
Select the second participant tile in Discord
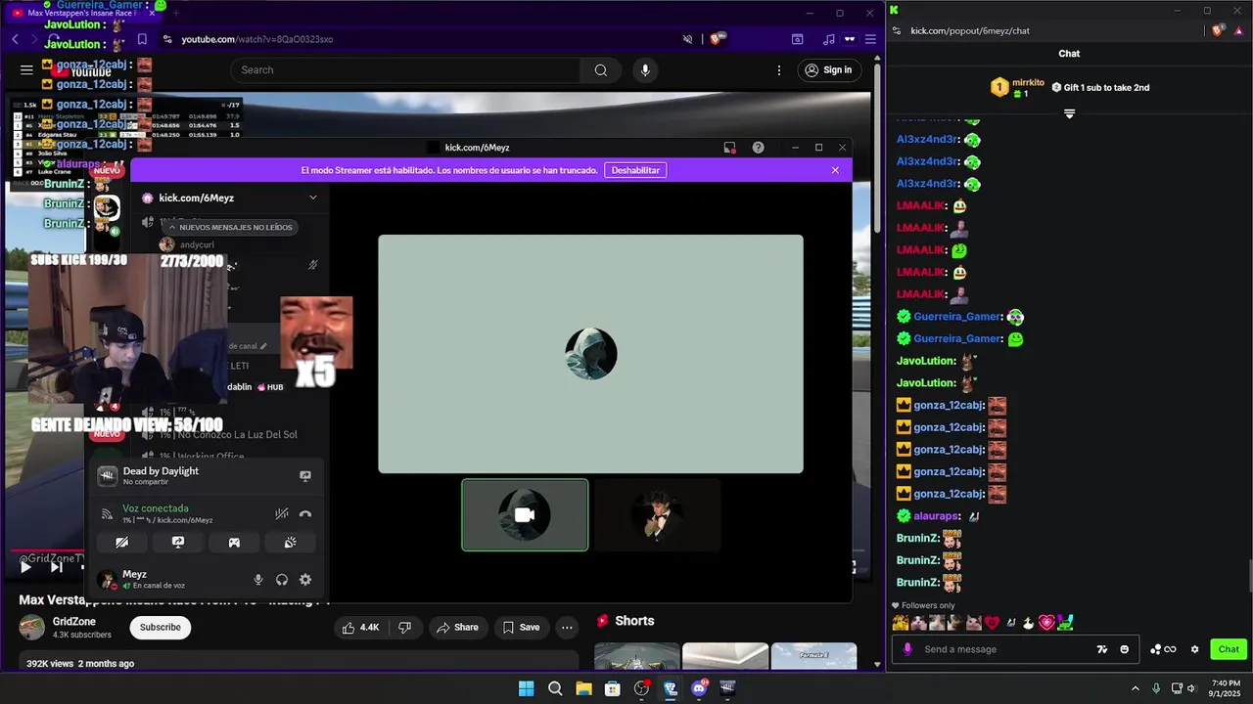657,514
